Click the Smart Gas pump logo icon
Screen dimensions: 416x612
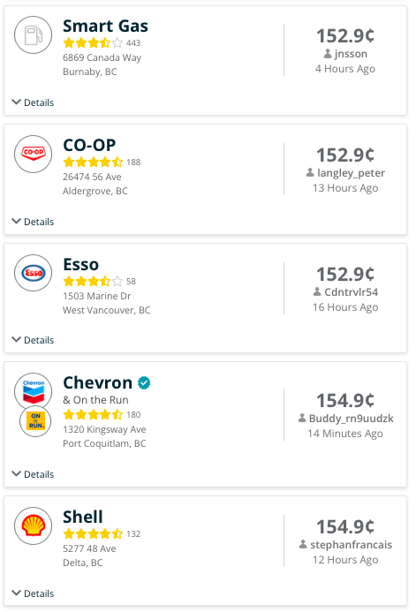tap(34, 34)
